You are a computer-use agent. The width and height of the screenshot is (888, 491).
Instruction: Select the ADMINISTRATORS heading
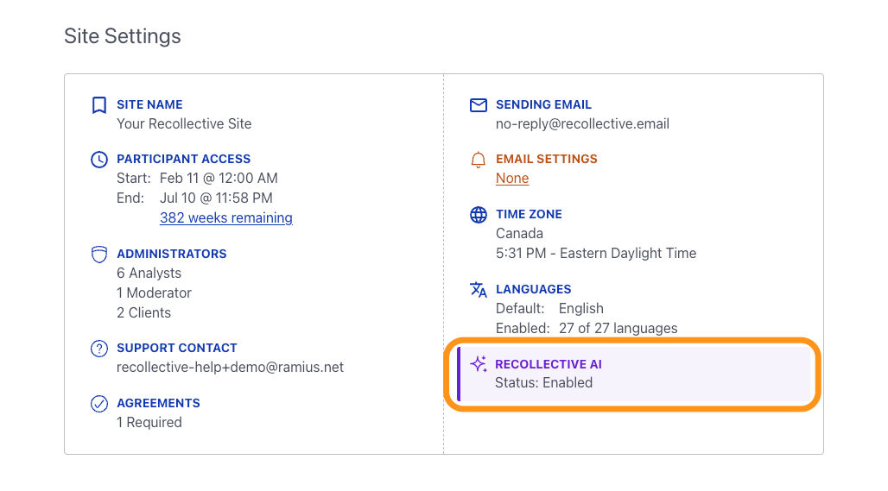pyautogui.click(x=172, y=254)
